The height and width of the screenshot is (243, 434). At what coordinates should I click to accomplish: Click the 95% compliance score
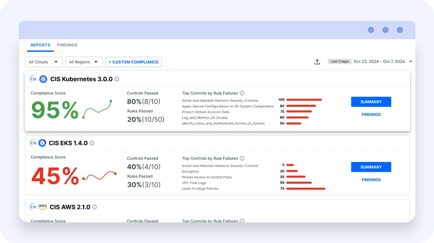tap(55, 110)
